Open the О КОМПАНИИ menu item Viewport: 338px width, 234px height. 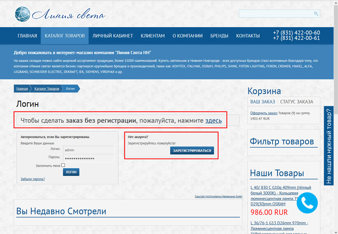tap(187, 36)
